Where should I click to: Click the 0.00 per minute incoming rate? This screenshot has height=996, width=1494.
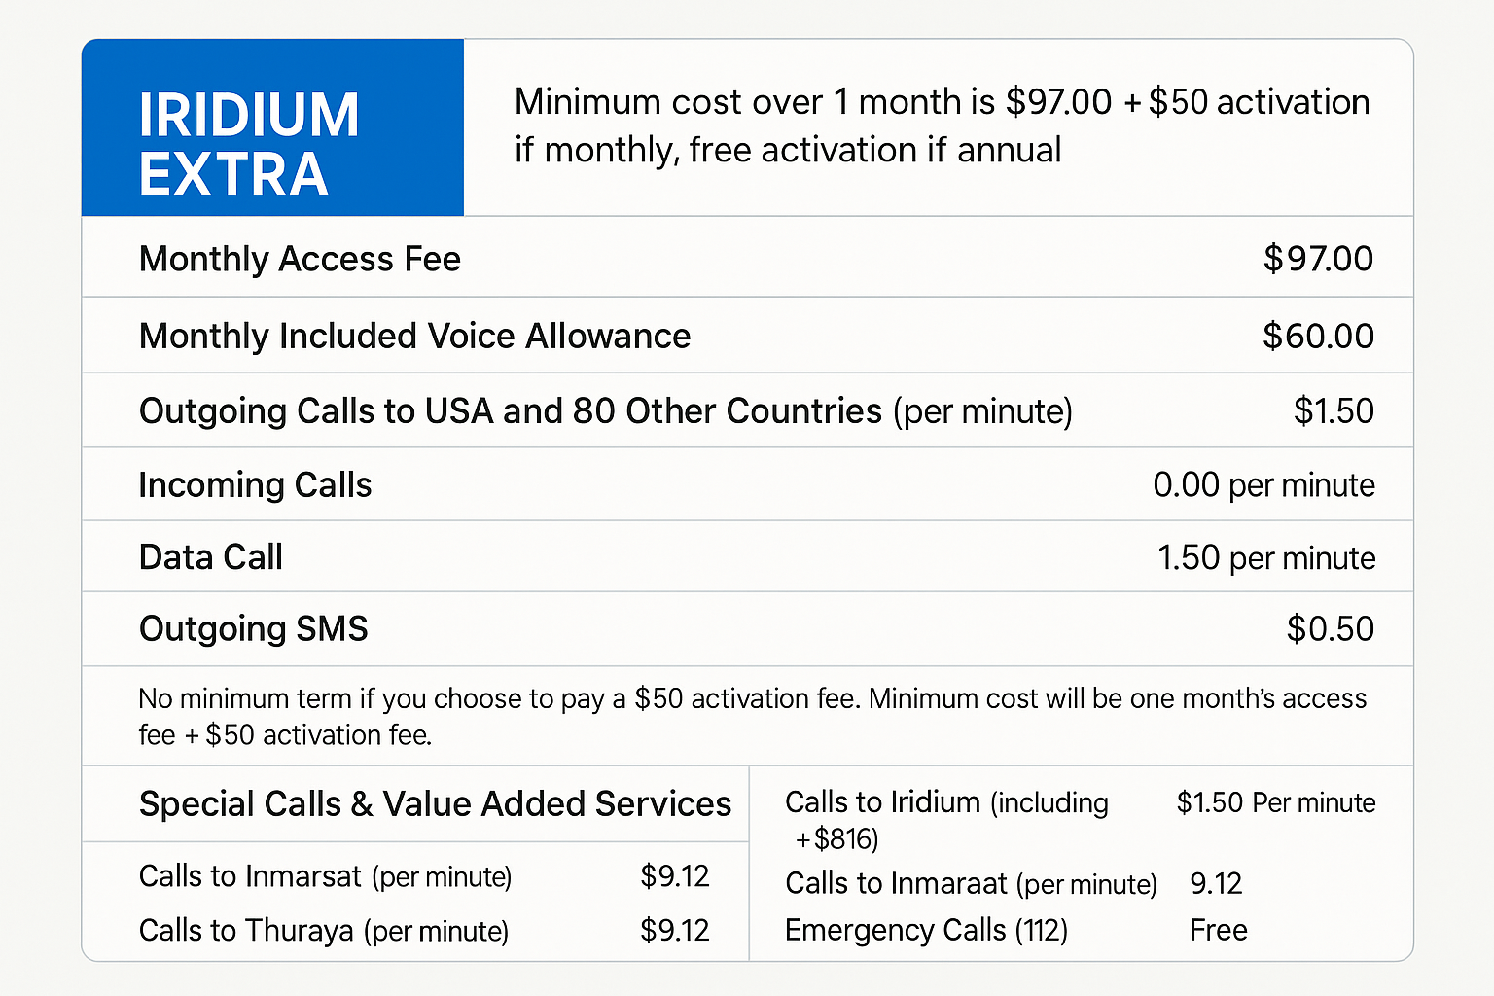click(x=1263, y=484)
